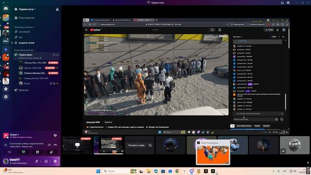Open the blue folder in server list
Screen dimensions: 311x175
coord(6,49)
